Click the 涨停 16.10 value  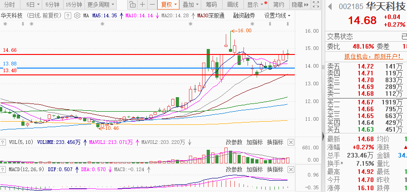click(366, 188)
